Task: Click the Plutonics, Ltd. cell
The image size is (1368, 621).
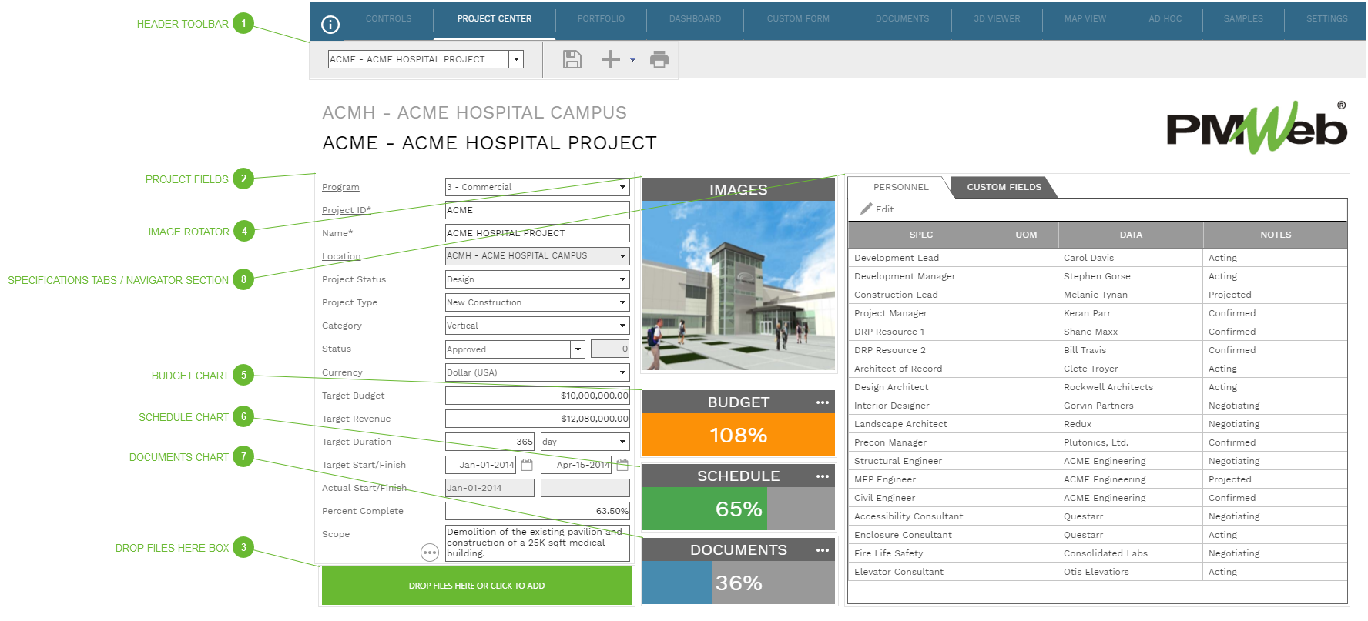Action: point(1131,442)
